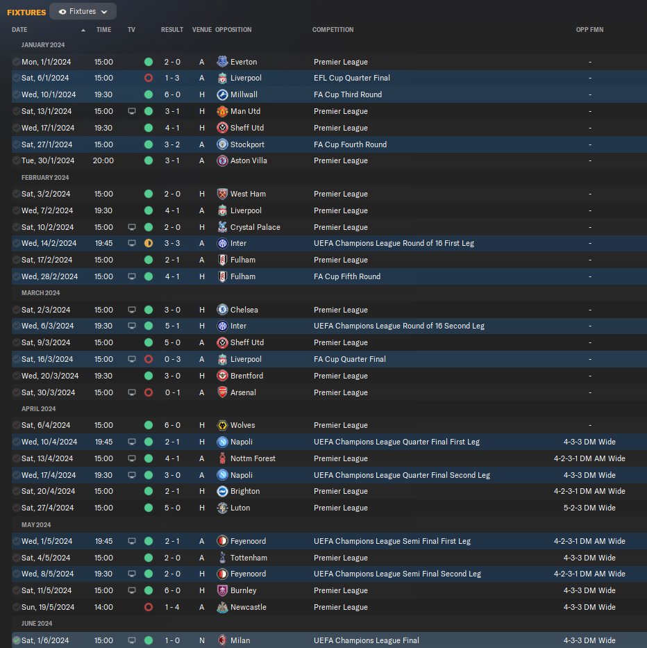The width and height of the screenshot is (647, 648).
Task: Click the Milan club badge
Action: point(222,640)
